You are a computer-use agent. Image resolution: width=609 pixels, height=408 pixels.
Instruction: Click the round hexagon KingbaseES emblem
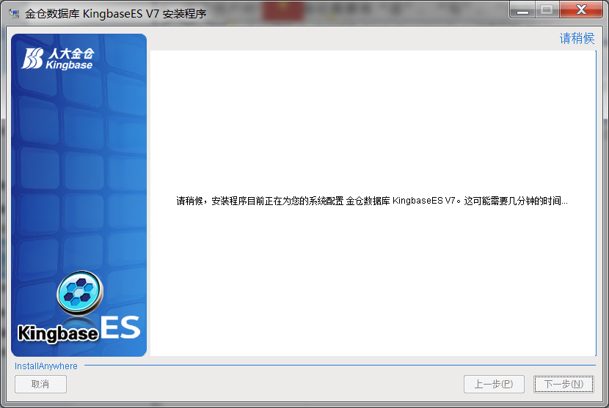80,292
